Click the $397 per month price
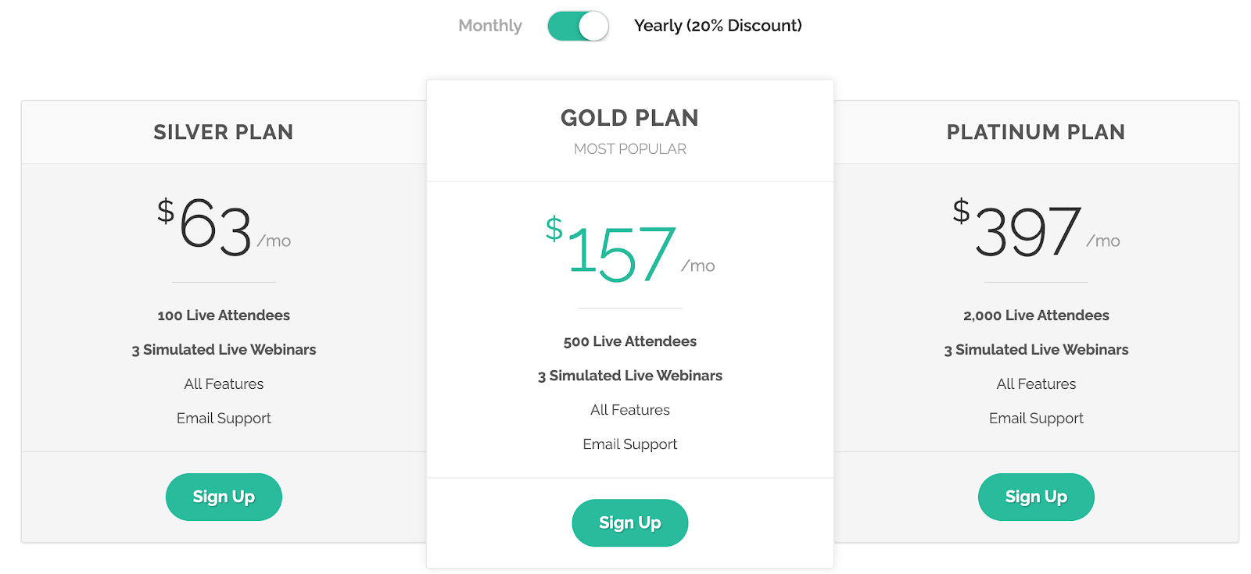The image size is (1251, 574). (x=1036, y=228)
